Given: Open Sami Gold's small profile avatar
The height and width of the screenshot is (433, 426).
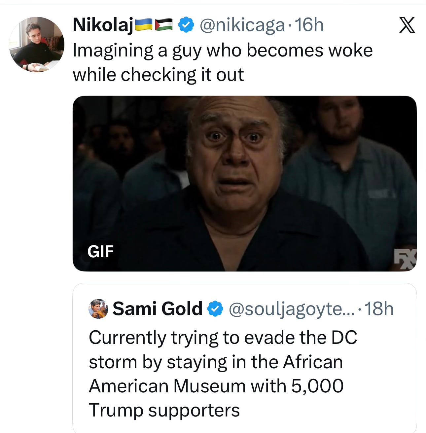Looking at the screenshot, I should [98, 309].
